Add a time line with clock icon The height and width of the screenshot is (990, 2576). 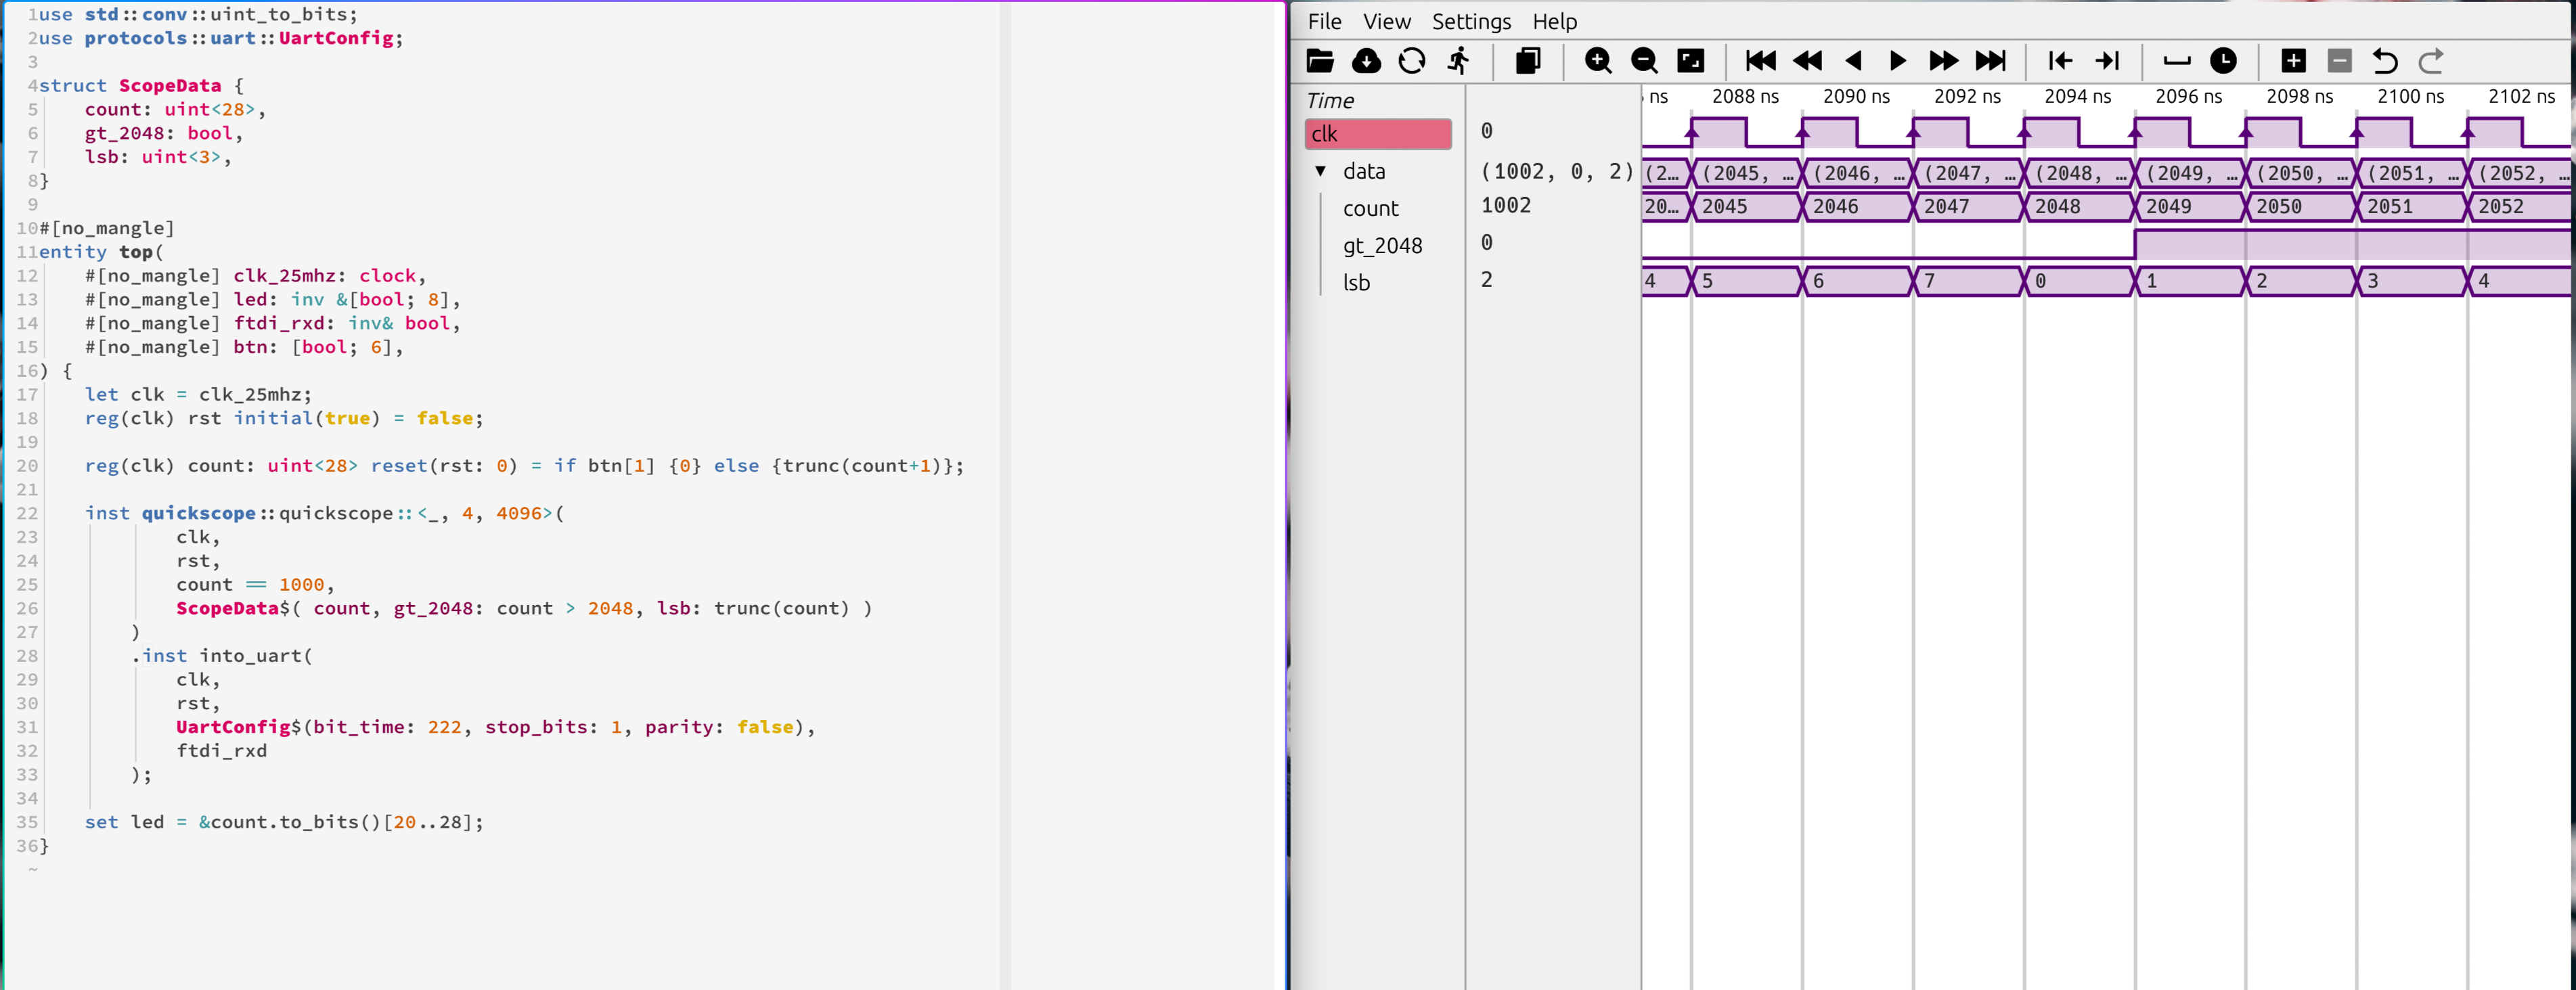tap(2223, 61)
